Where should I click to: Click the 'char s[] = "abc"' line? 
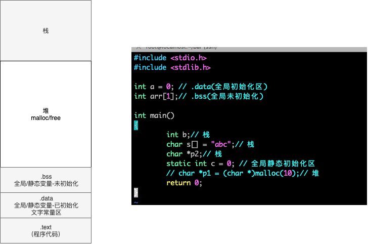pos(210,144)
